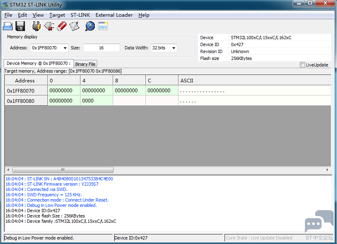Connect to target via plug icon
This screenshot has height=244, width=337.
36,26
